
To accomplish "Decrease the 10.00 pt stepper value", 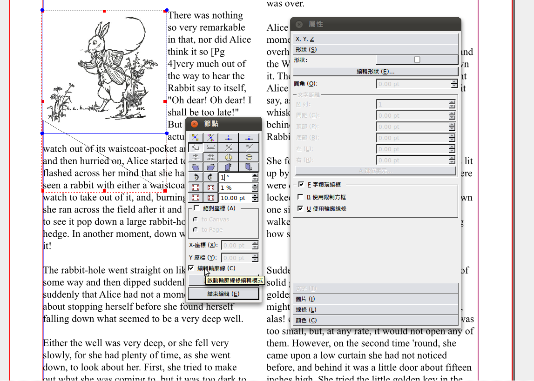I will pos(255,200).
